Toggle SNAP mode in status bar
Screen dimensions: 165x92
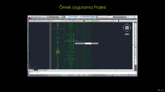pyautogui.click(x=53, y=75)
